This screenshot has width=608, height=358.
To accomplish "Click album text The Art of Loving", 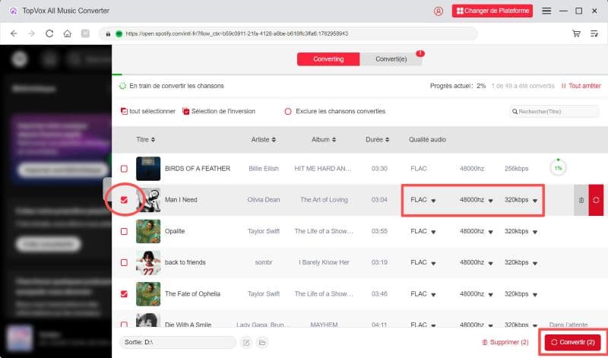I will pyautogui.click(x=324, y=200).
